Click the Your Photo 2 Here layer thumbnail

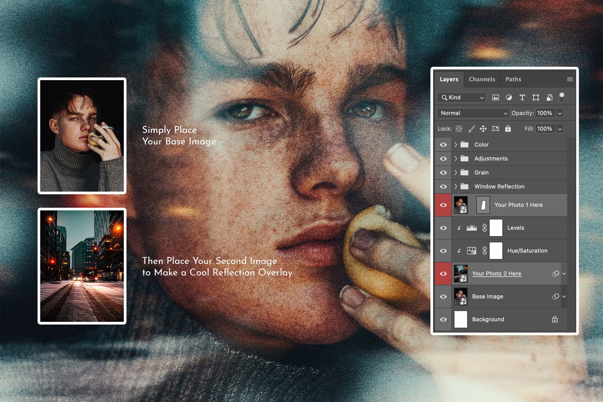click(x=461, y=273)
